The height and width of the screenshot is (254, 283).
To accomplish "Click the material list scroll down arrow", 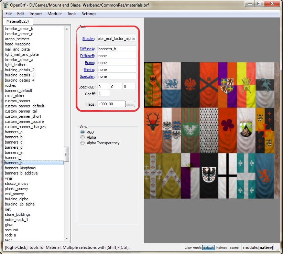I will [x=67, y=239].
